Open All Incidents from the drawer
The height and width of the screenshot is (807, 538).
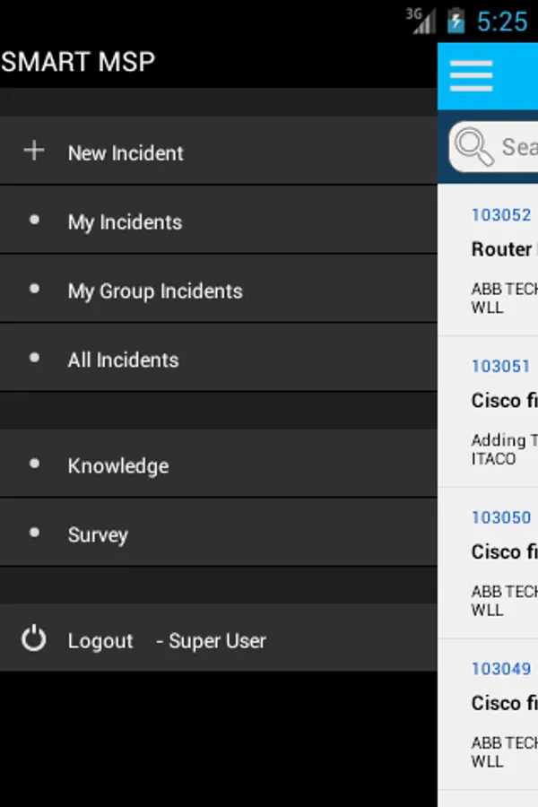point(123,360)
